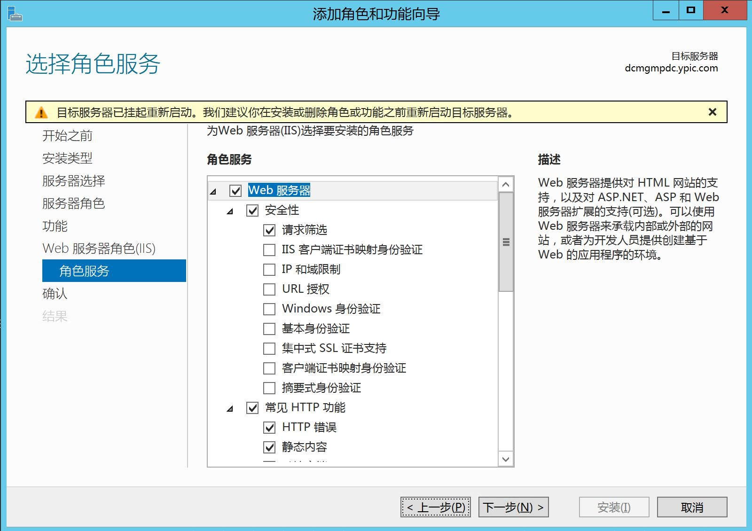The height and width of the screenshot is (531, 752).
Task: Click the role services scrollbar thumb
Action: click(x=506, y=242)
